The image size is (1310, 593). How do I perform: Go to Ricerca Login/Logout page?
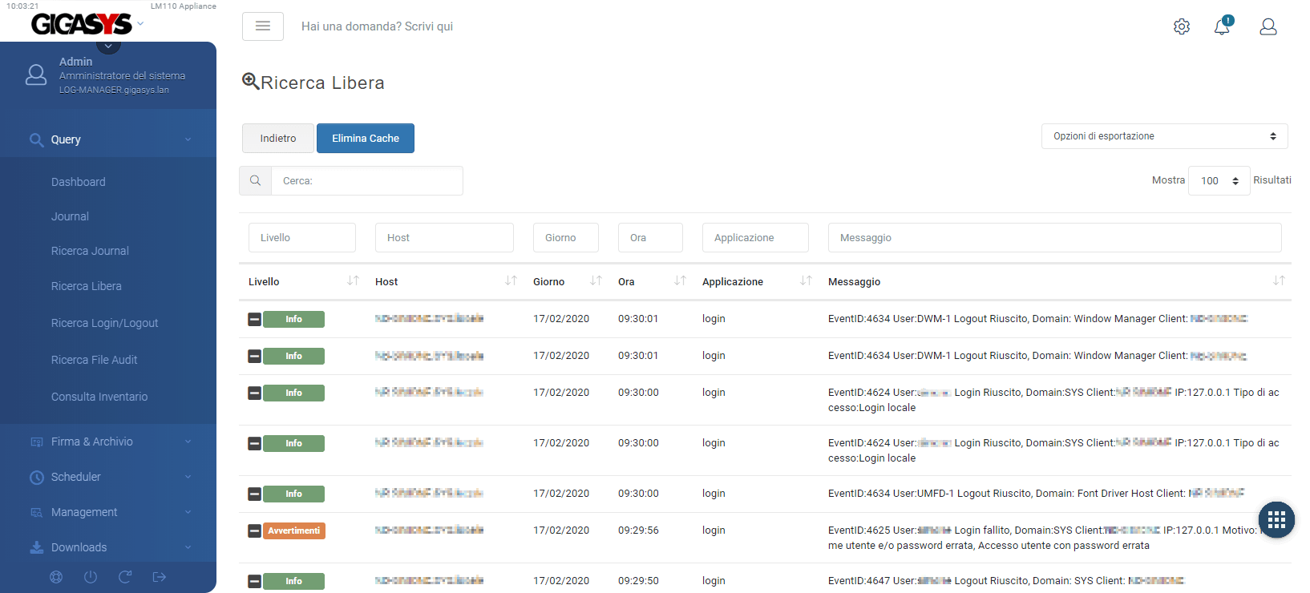[x=104, y=323]
